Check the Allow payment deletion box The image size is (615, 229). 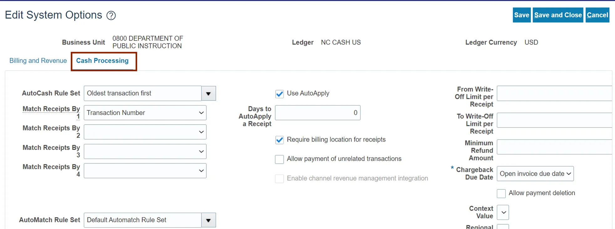tap(501, 193)
